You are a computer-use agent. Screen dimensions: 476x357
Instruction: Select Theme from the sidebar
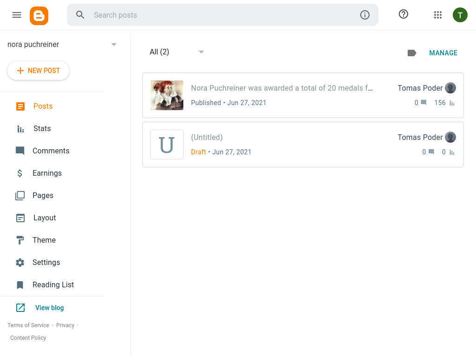(44, 240)
